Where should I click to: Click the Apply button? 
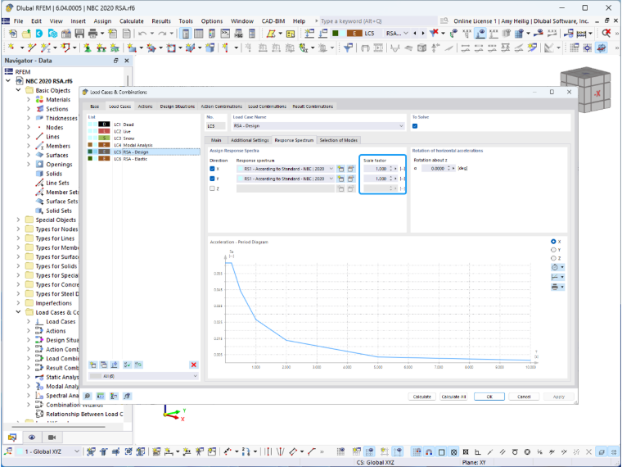click(558, 397)
